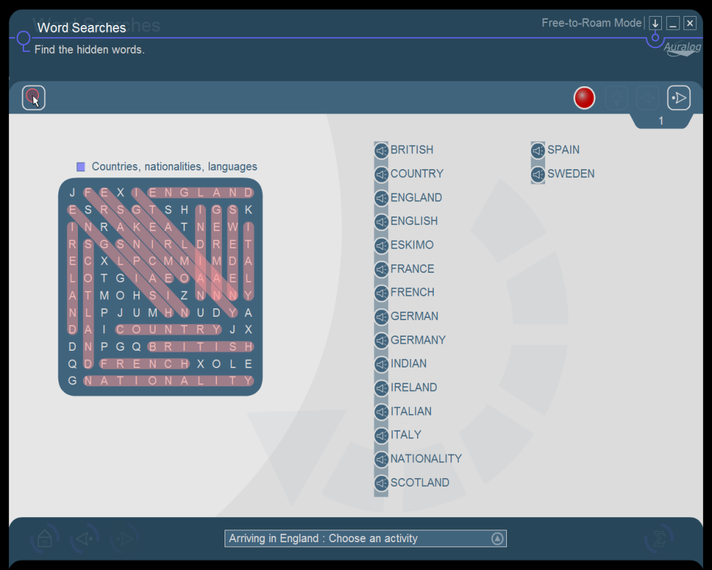Screen dimensions: 712x570
Task: Click the home icon in bottom bar
Action: 45,539
